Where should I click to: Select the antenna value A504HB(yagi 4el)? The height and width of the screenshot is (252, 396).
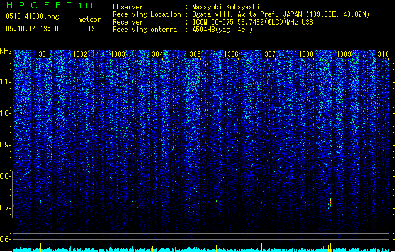point(222,30)
